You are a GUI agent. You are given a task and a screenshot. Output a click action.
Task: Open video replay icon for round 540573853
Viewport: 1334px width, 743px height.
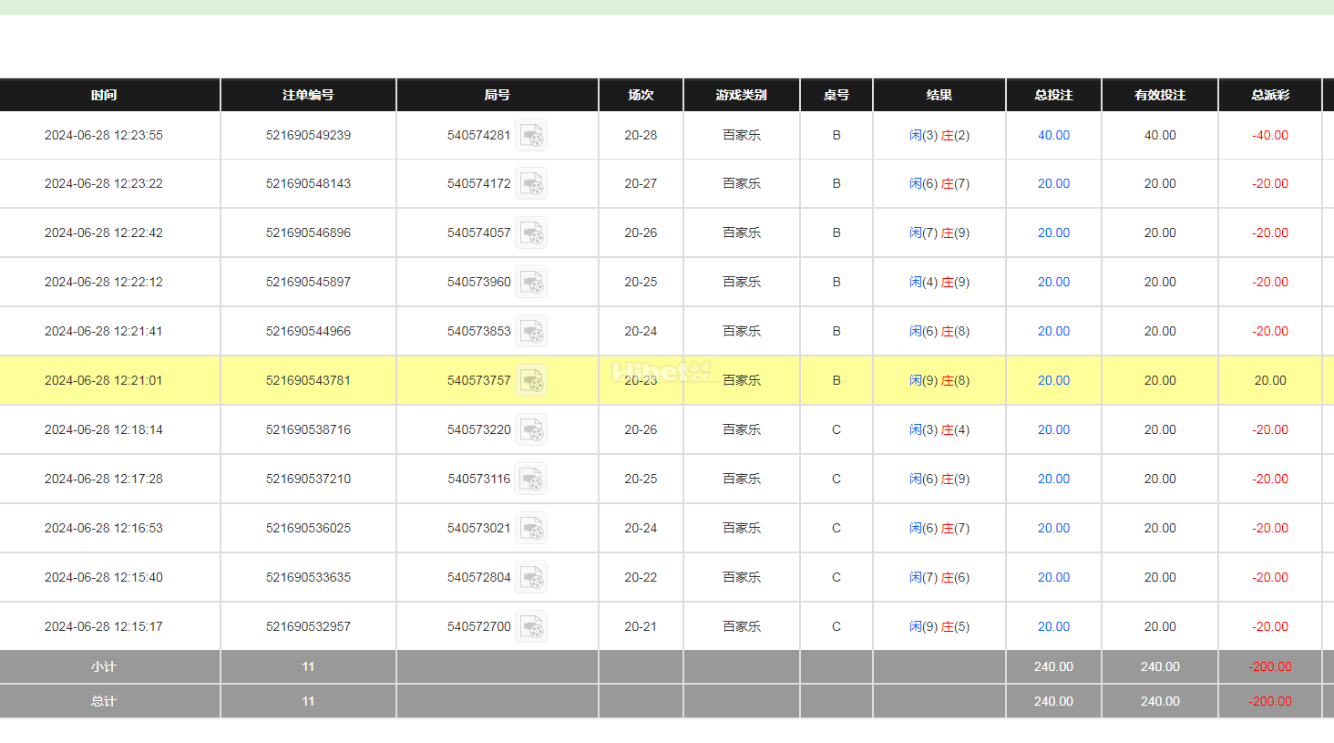coord(531,331)
